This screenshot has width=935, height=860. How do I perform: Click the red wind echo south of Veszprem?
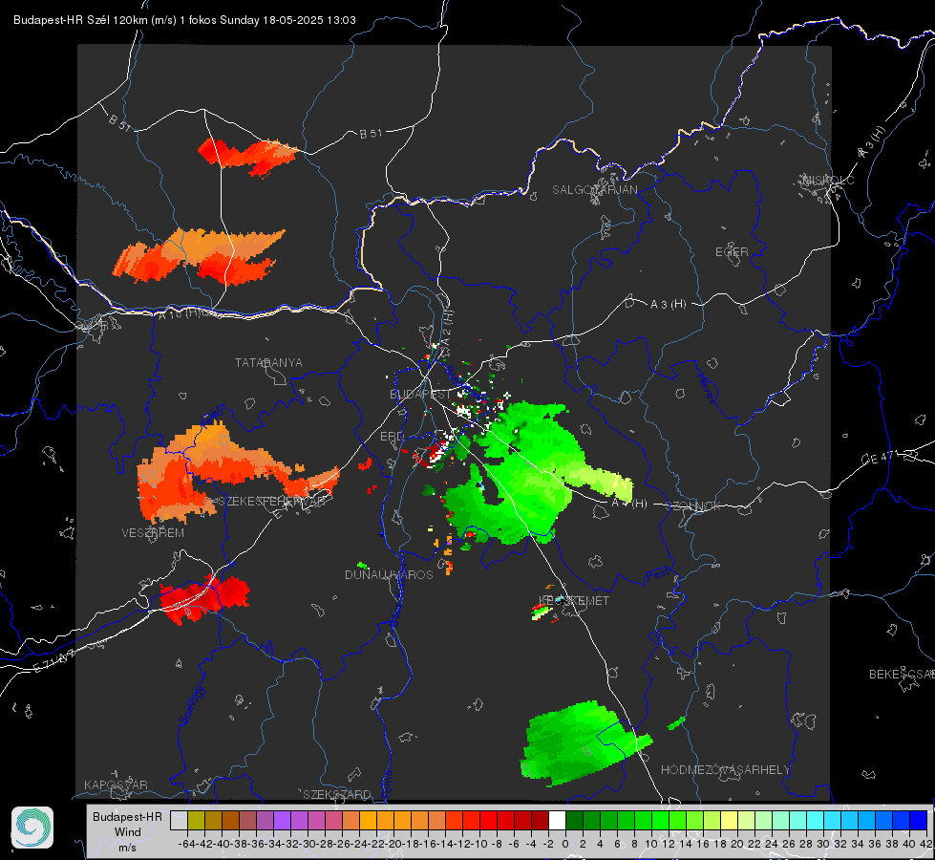coord(204,598)
